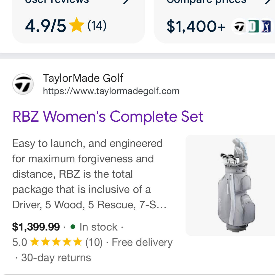The image size is (275, 275).
Task: Tap the $1,400+ compare price
Action: [196, 27]
